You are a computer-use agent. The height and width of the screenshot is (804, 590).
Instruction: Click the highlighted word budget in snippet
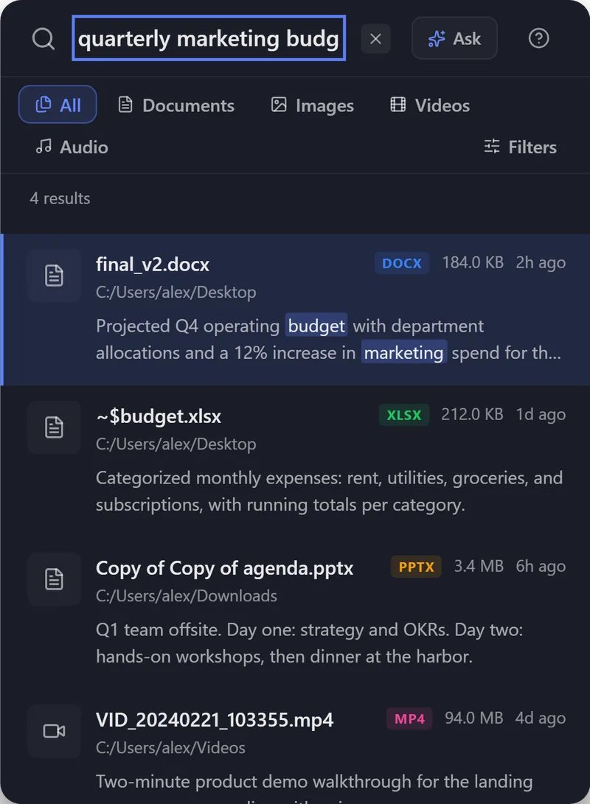[316, 326]
